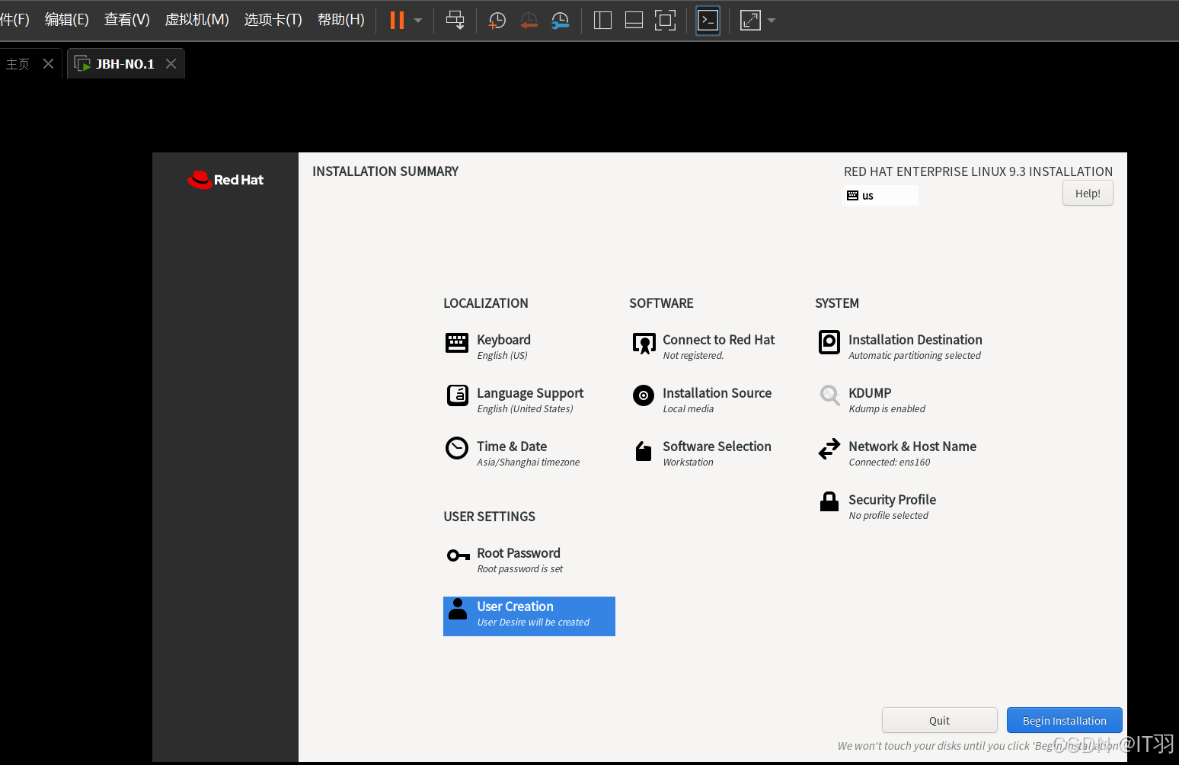Switch to the 主页 home tab
The width and height of the screenshot is (1179, 765).
click(x=18, y=64)
